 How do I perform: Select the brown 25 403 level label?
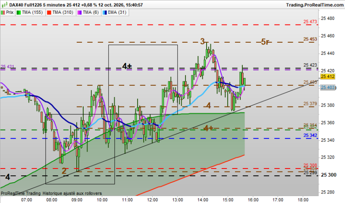310,82
